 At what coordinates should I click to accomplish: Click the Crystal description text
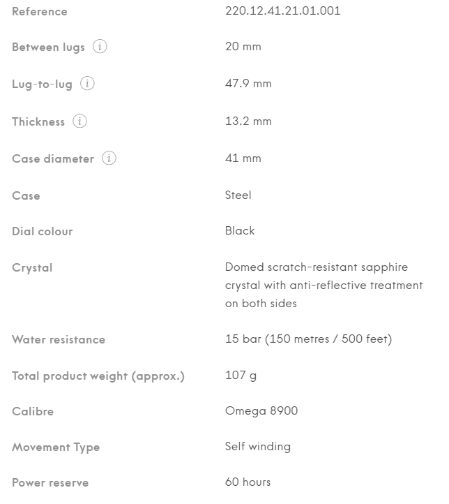[x=324, y=285]
